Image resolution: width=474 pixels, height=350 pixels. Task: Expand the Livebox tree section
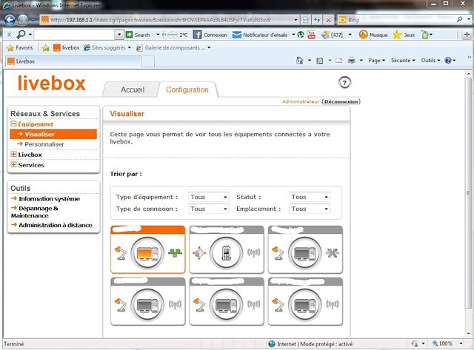[14, 155]
